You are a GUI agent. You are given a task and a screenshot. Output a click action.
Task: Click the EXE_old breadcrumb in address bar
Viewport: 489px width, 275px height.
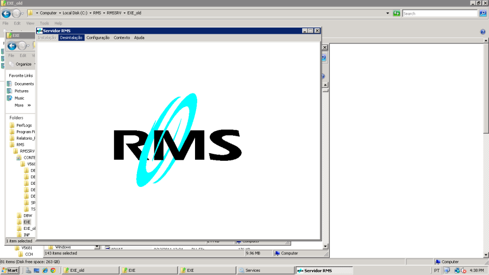pyautogui.click(x=134, y=13)
